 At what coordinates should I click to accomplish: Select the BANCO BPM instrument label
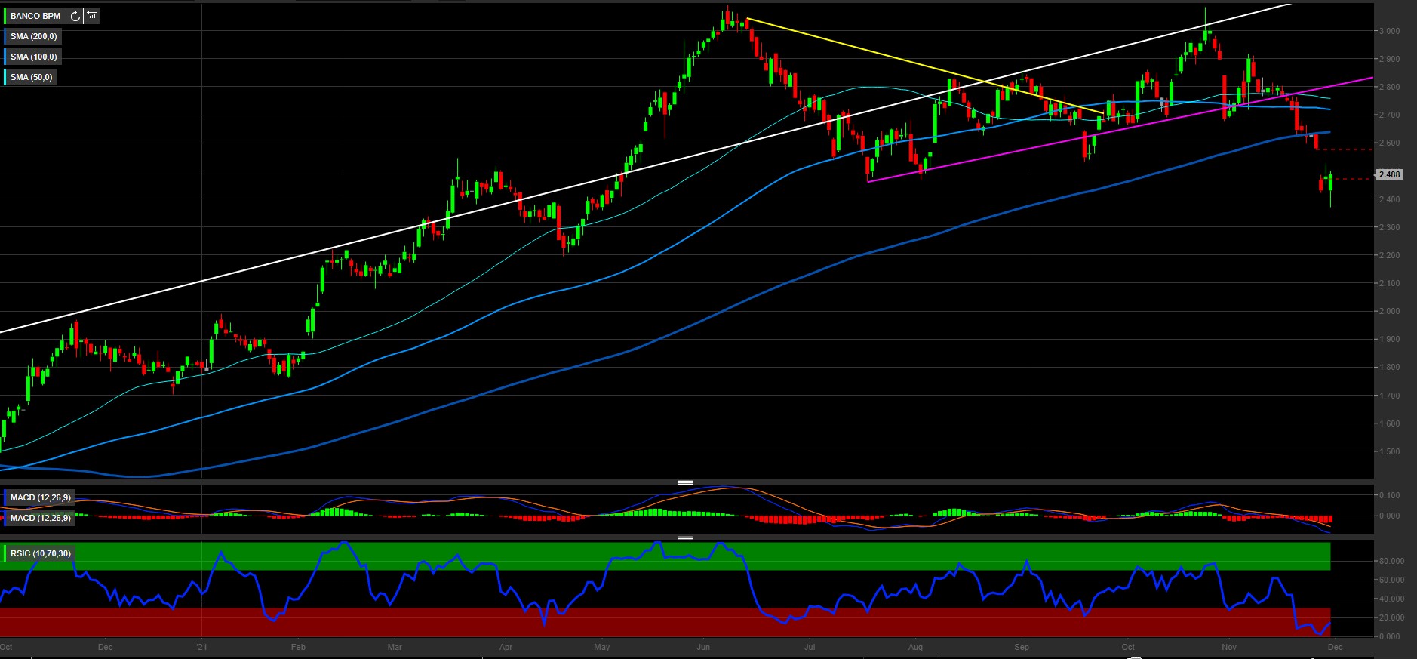[35, 16]
